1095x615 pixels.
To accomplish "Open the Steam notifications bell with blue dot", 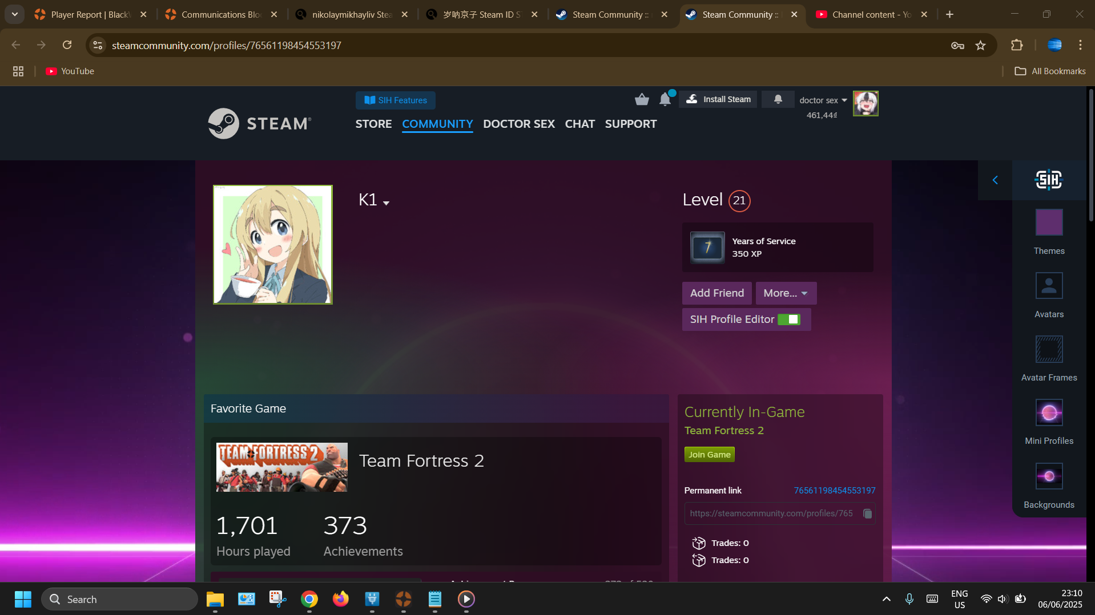I will (665, 99).
